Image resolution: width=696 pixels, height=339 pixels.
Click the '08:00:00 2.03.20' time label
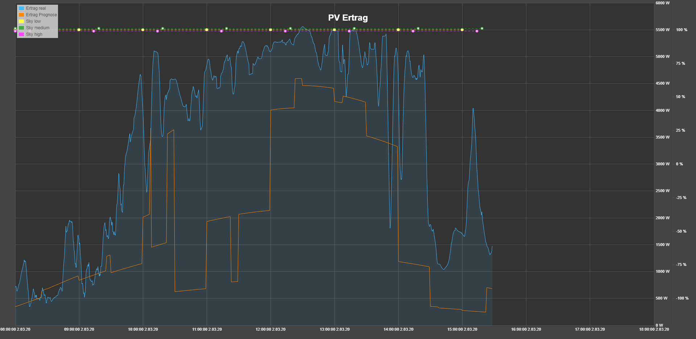(15, 329)
